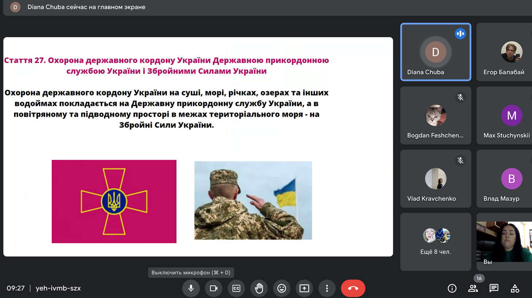The image size is (532, 298).
Task: Open meeting details info icon
Action: point(452,288)
